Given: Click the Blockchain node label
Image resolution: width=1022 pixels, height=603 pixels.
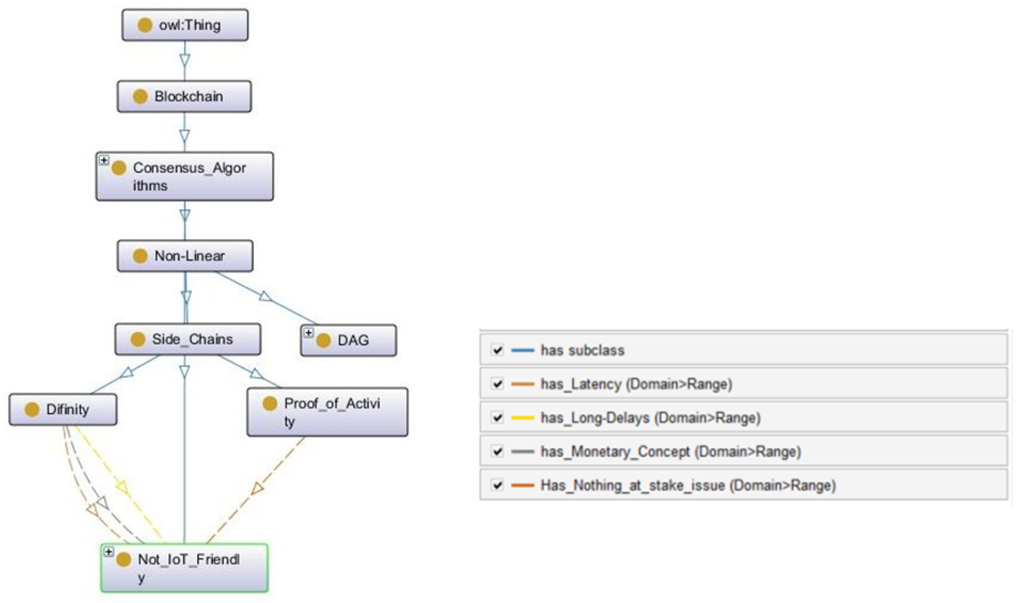Looking at the screenshot, I should click(x=188, y=97).
